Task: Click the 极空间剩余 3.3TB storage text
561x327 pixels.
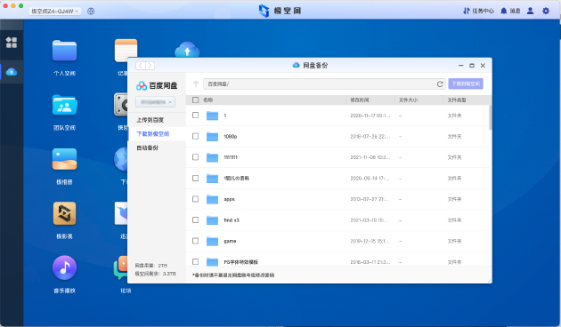Action: 155,274
